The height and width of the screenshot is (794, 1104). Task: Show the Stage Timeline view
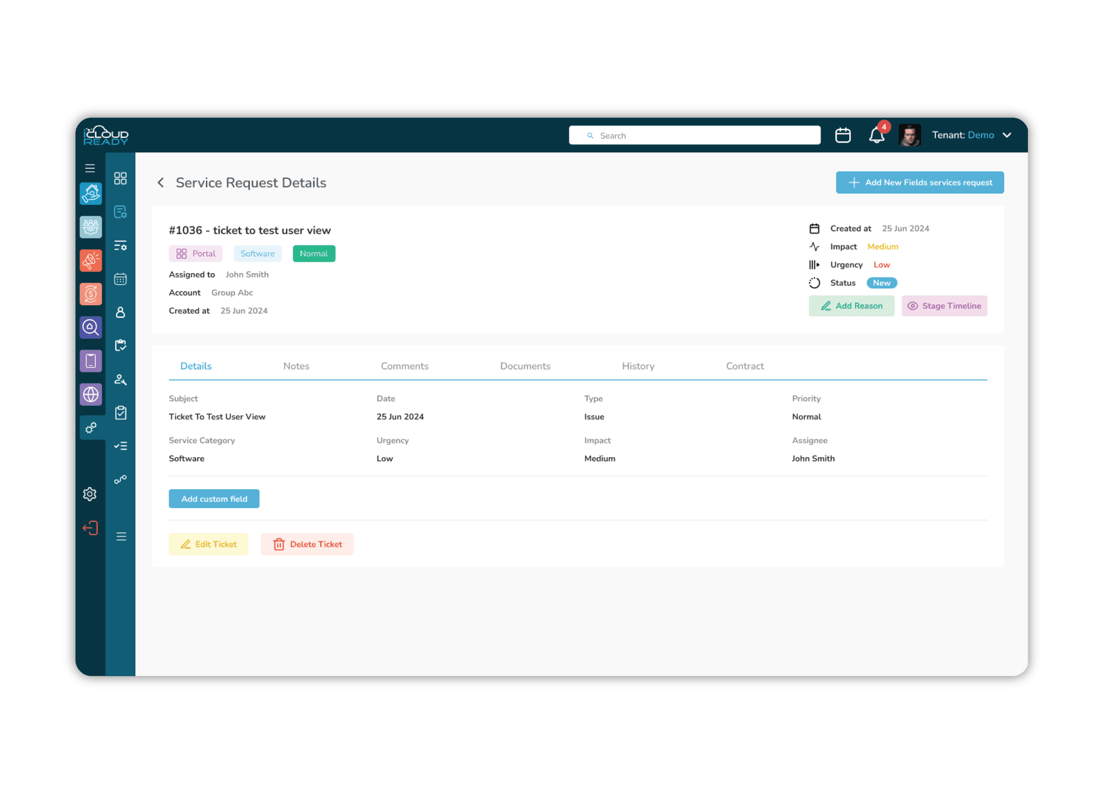[944, 306]
